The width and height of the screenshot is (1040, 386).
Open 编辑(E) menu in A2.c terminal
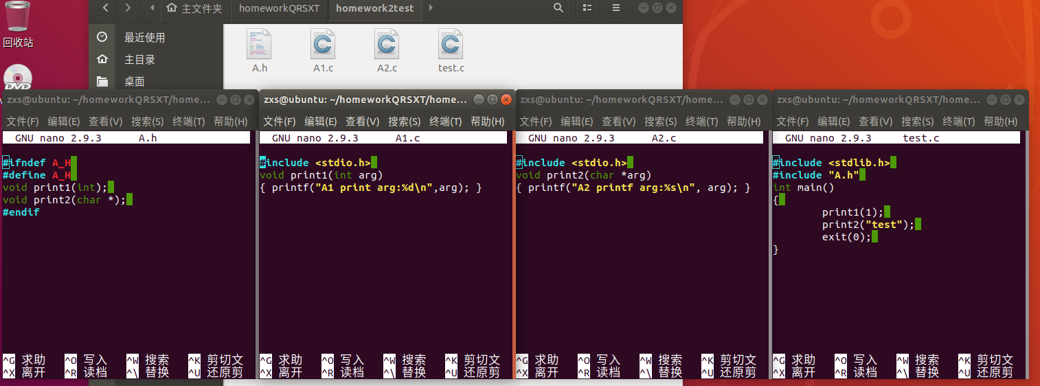coord(577,122)
